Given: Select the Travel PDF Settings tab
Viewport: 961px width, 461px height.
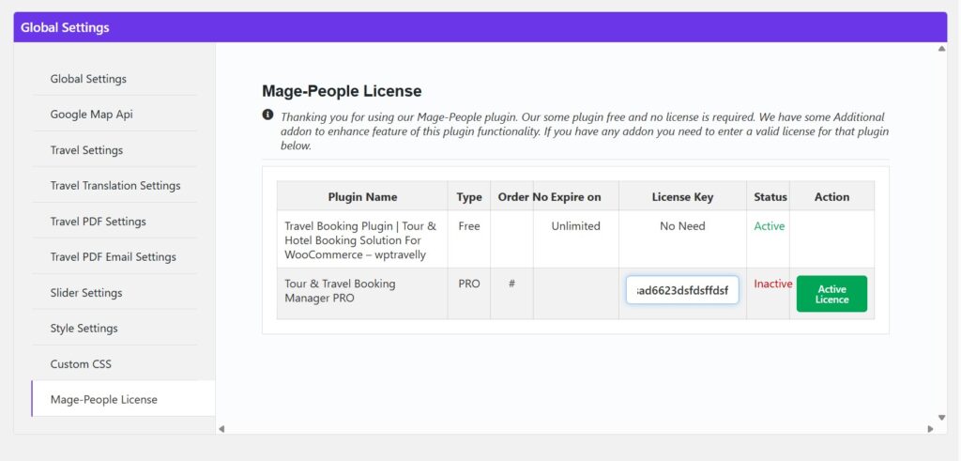Looking at the screenshot, I should (x=114, y=222).
